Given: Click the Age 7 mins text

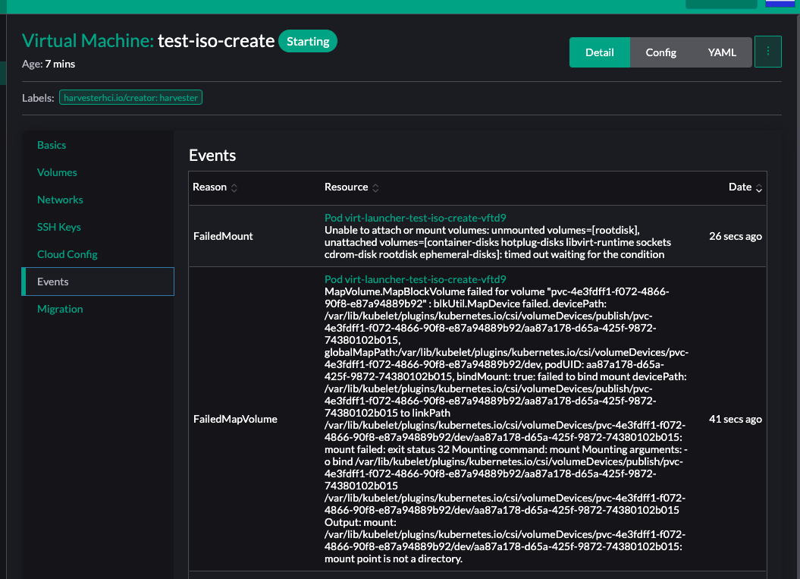Looking at the screenshot, I should click(49, 64).
